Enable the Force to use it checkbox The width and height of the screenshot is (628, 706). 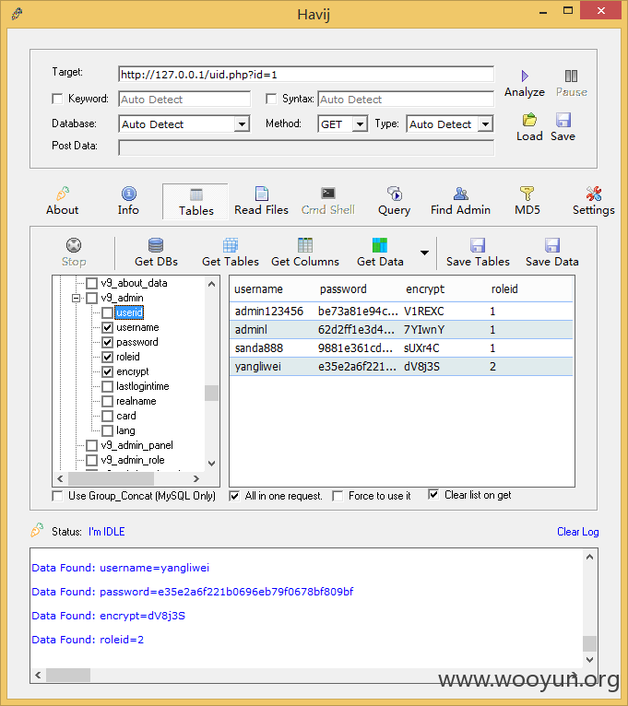(x=338, y=496)
